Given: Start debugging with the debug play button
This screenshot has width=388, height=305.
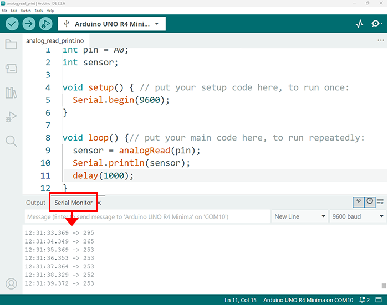Looking at the screenshot, I should coord(46,24).
